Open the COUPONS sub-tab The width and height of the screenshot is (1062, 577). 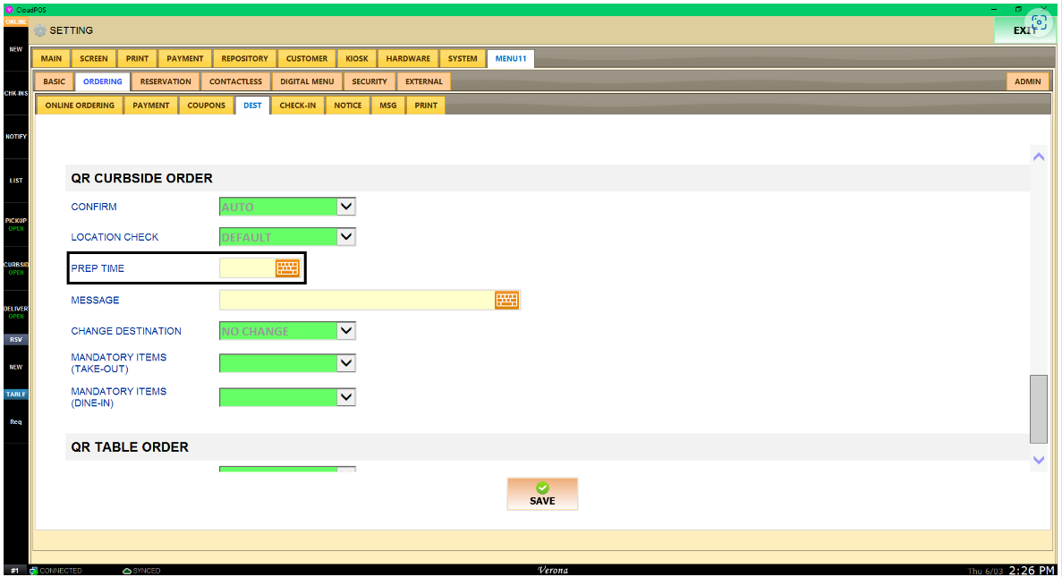click(206, 106)
